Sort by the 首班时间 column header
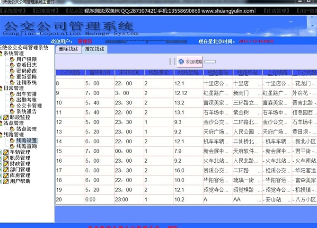317x228 pixels. [100, 72]
